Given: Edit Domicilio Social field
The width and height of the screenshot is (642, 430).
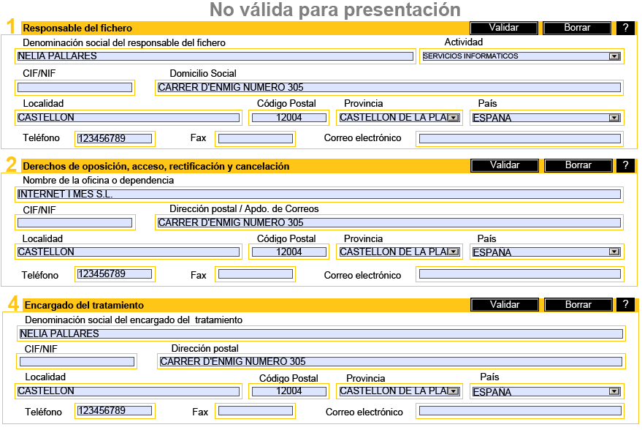Looking at the screenshot, I should click(x=389, y=87).
